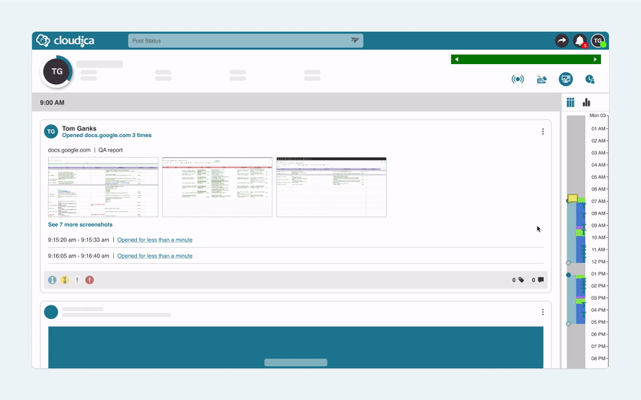Image resolution: width=641 pixels, height=400 pixels.
Task: Click Tom Ganks' small TG avatar
Action: pyautogui.click(x=51, y=131)
